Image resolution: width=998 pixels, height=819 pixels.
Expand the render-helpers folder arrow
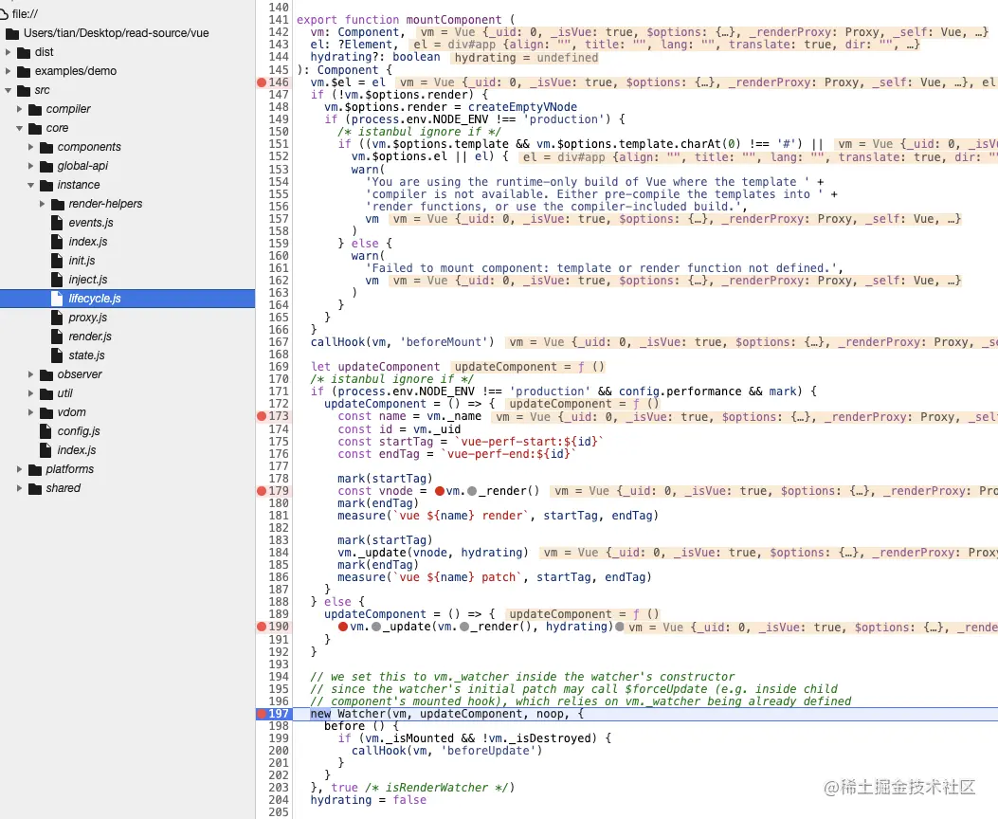tap(43, 204)
